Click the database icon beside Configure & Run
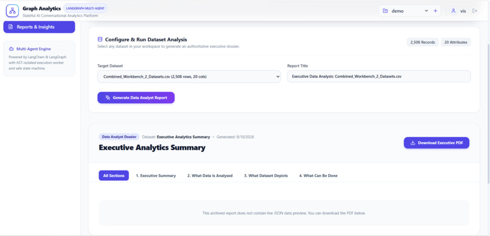Viewport: 490px width, 236px height. (x=100, y=39)
